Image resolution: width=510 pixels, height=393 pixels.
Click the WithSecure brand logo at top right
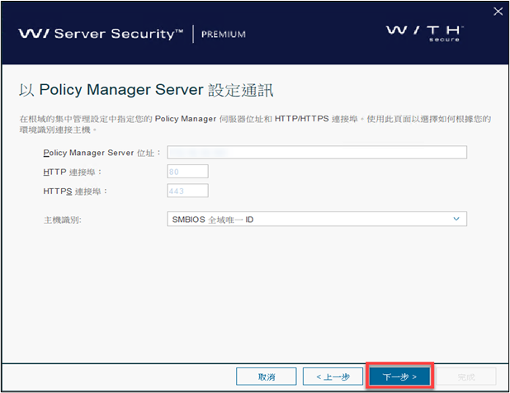pyautogui.click(x=425, y=33)
